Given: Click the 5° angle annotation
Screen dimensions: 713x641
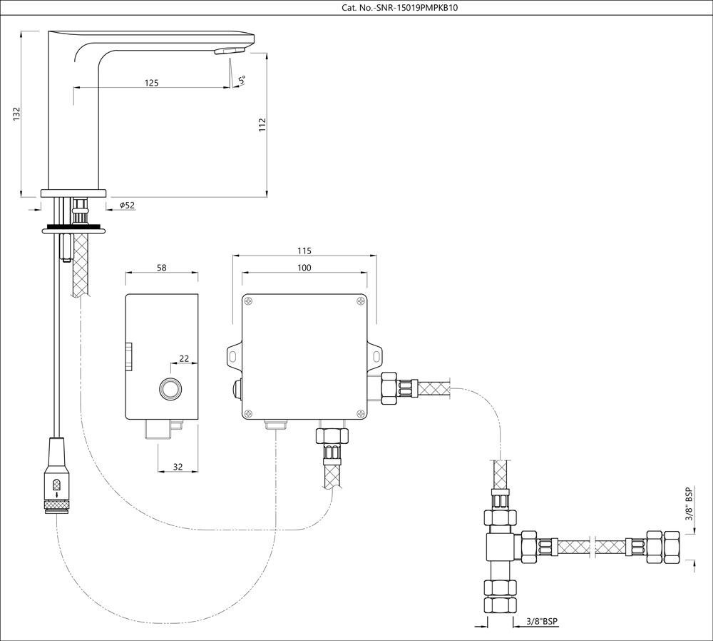Looking at the screenshot, I should 242,81.
